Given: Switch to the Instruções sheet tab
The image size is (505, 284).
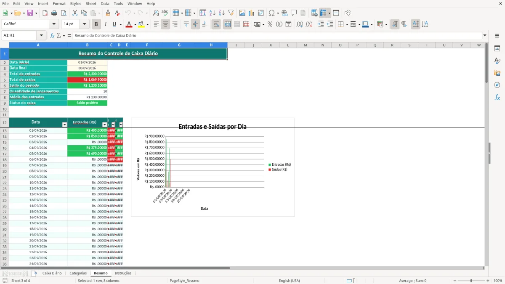Looking at the screenshot, I should pyautogui.click(x=123, y=273).
